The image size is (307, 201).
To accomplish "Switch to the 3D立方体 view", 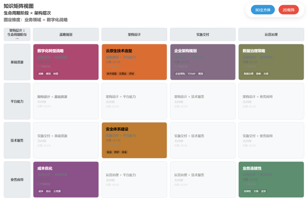I will [263, 10].
